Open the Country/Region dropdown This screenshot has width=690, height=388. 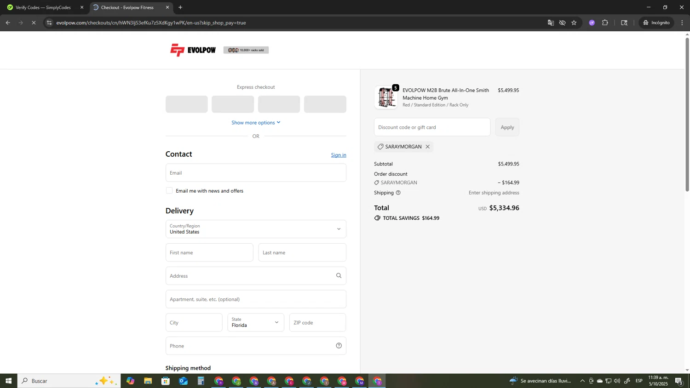pos(256,229)
